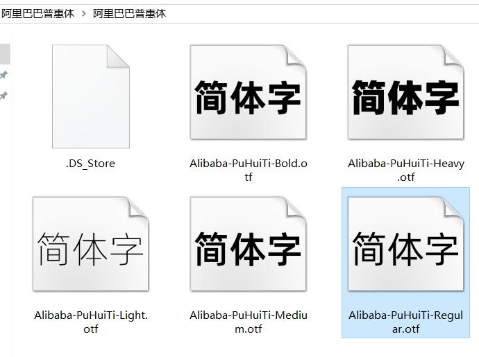Click the lower pin icon in sidebar

click(x=3, y=96)
